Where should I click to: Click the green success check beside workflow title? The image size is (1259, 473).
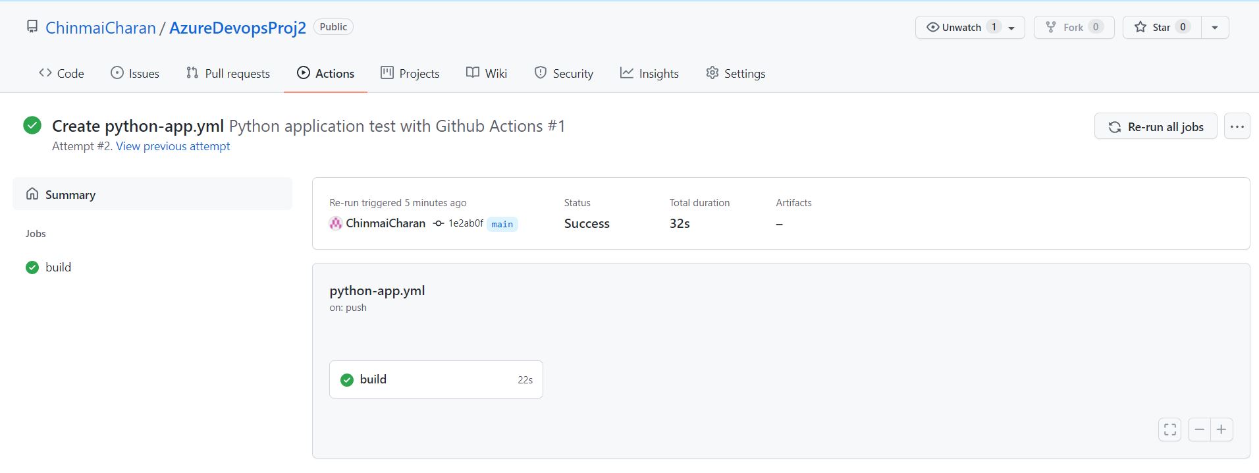32,125
